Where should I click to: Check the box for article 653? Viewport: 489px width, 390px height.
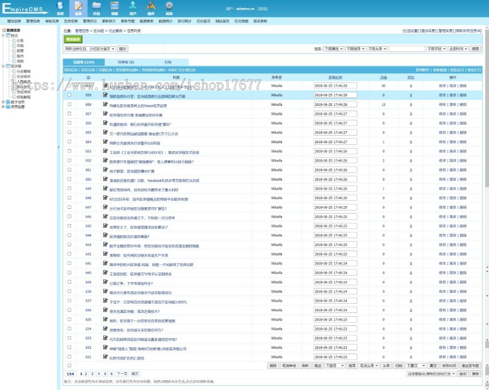point(69,151)
